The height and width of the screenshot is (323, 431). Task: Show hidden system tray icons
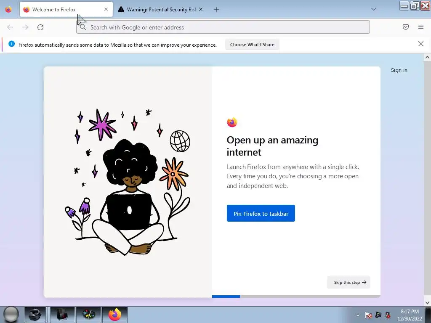coord(358,315)
